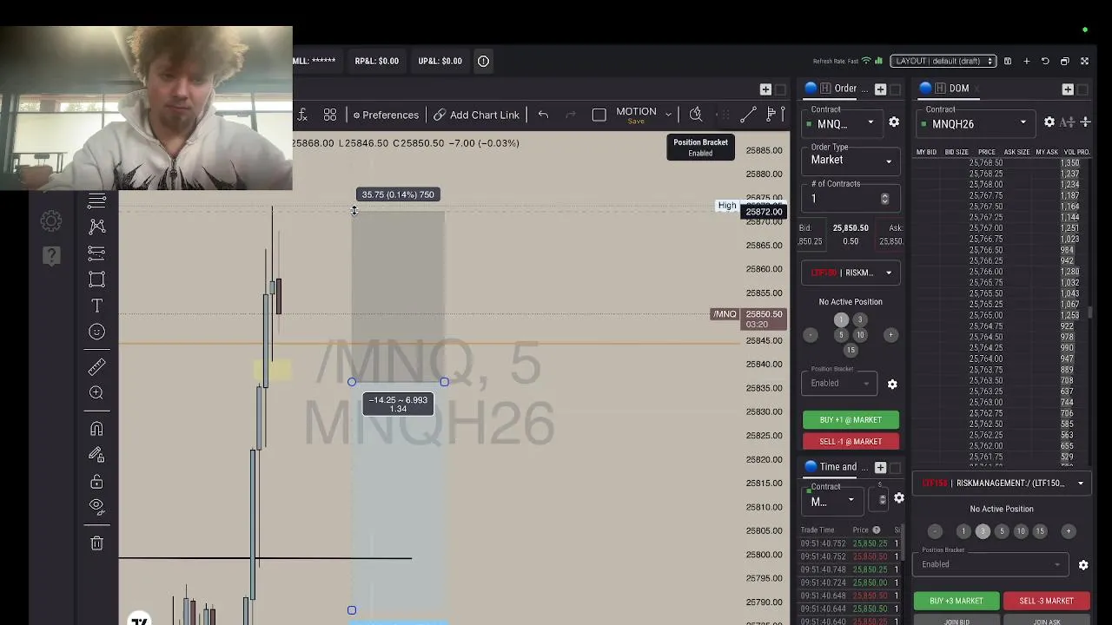Open Order panel position bracket settings gear
The width and height of the screenshot is (1112, 625).
click(892, 384)
